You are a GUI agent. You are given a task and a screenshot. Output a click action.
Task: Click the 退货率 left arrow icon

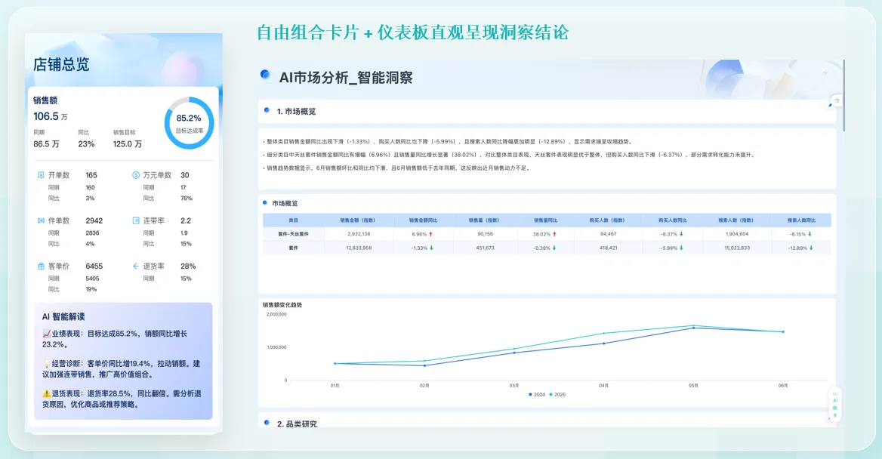tap(136, 266)
